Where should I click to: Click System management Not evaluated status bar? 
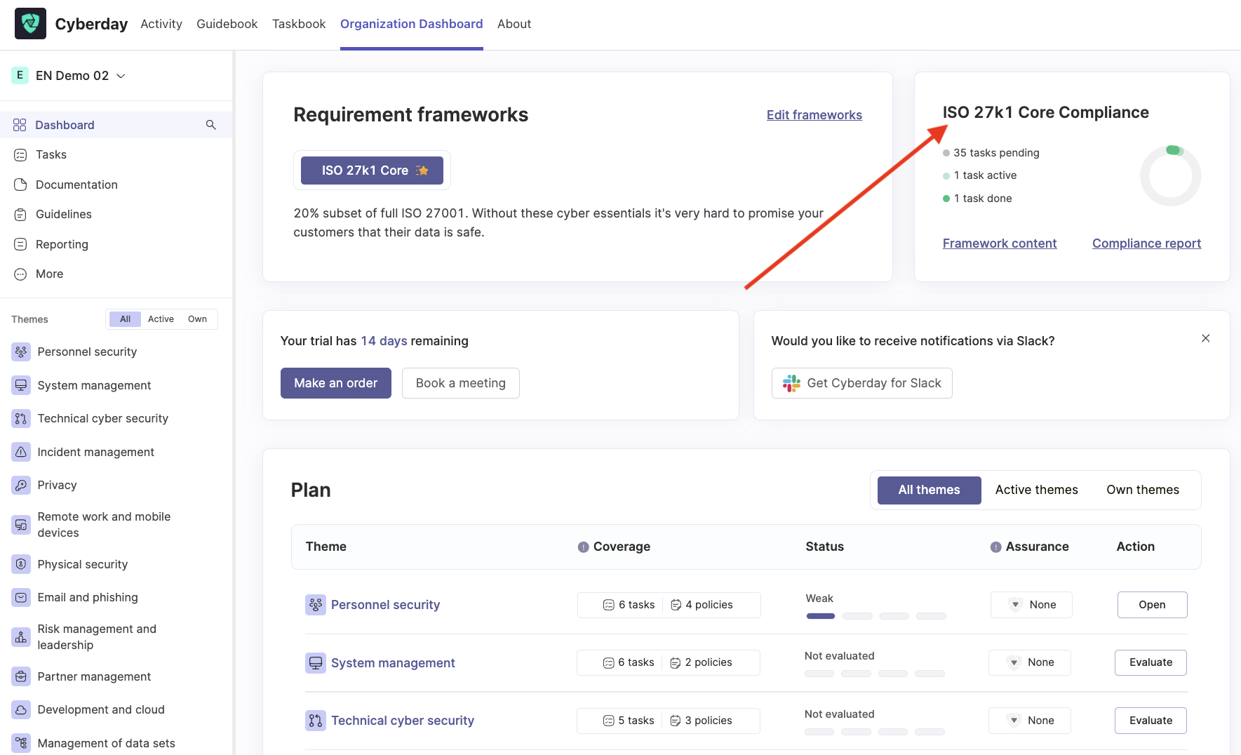[875, 674]
